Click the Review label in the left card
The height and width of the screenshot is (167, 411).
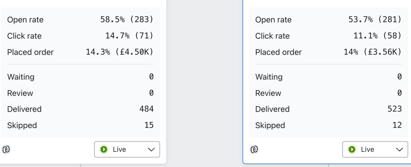pyautogui.click(x=20, y=93)
